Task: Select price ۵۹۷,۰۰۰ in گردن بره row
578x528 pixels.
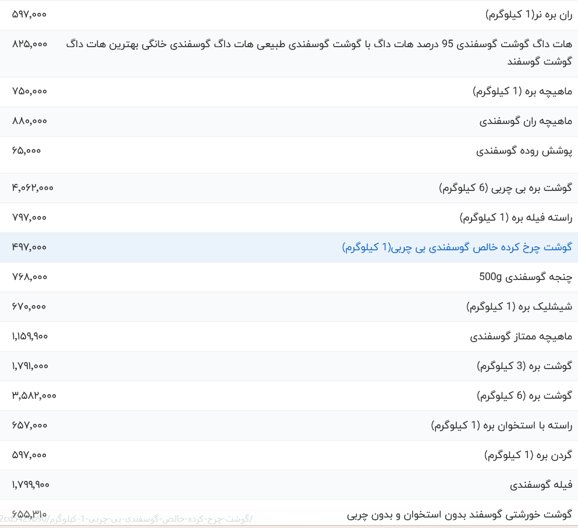Action: click(29, 455)
